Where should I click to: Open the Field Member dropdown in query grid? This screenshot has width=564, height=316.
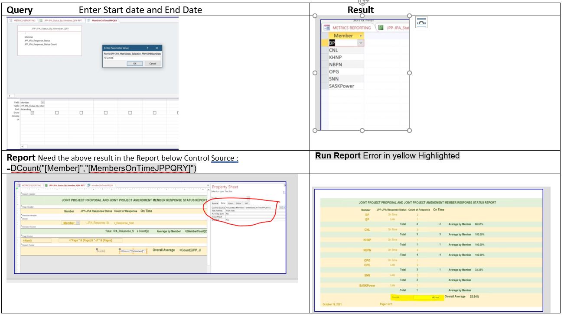(x=42, y=103)
